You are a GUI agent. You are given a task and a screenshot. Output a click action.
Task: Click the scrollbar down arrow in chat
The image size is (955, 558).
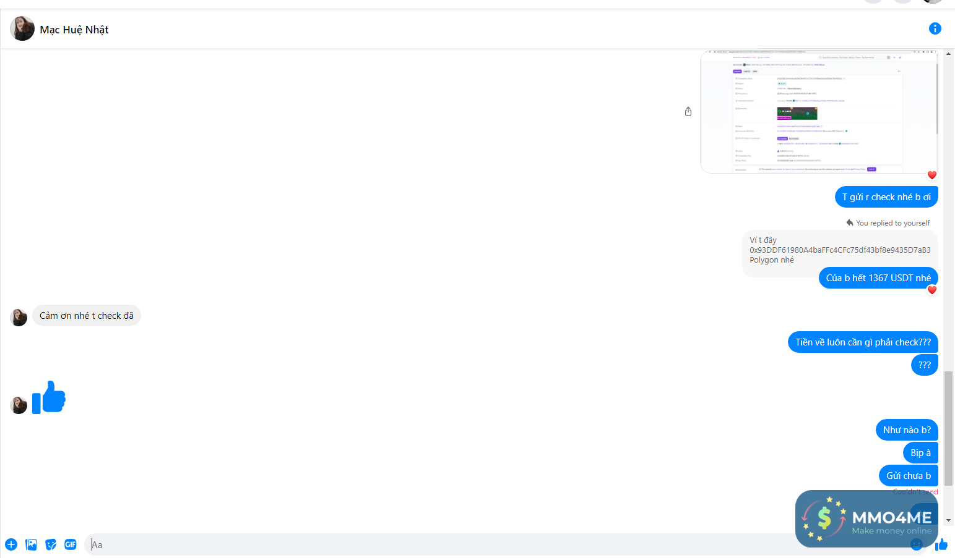pos(948,521)
